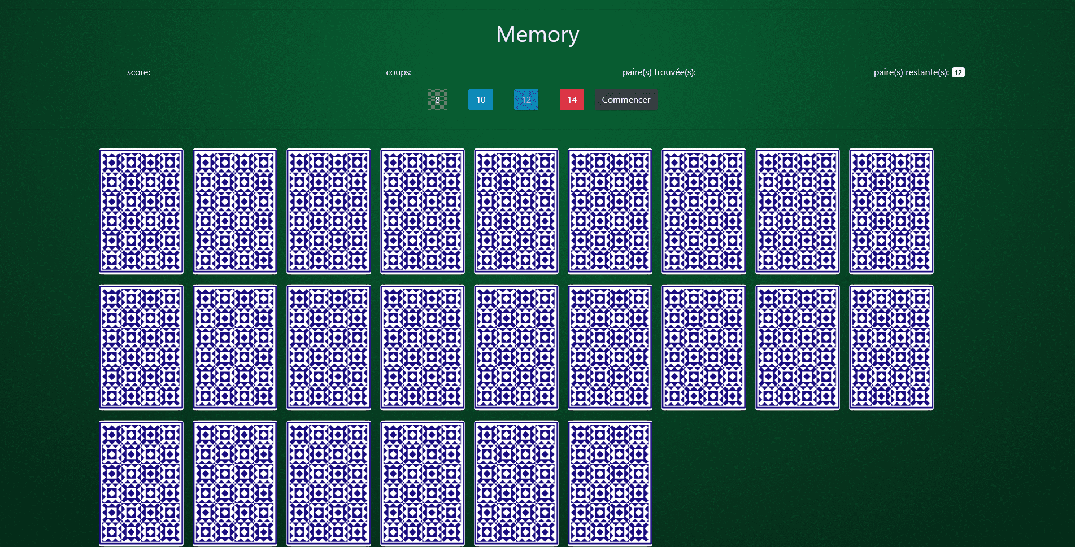Select the 12 pairs button
The height and width of the screenshot is (547, 1075).
point(526,100)
